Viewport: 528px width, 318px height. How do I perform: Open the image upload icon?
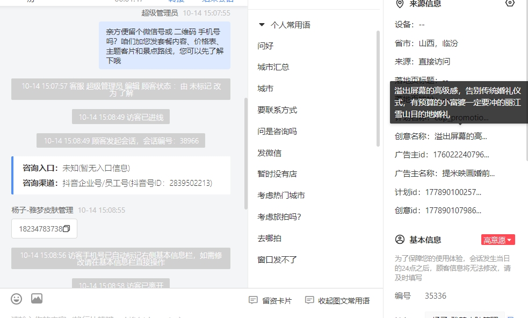click(37, 299)
